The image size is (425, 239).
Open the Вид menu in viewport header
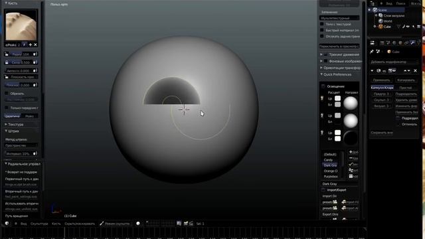24,224
